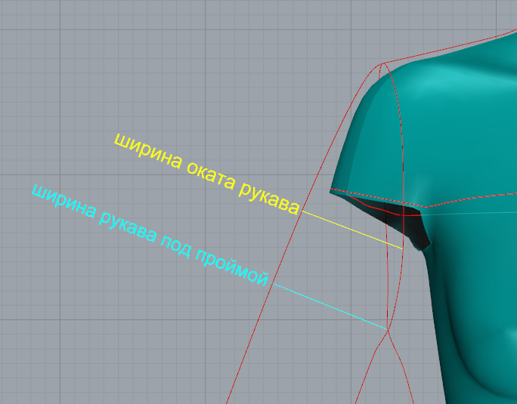517x404 pixels.
Task: Click the right endpoint of the yellow leader line
Action: tap(402, 249)
